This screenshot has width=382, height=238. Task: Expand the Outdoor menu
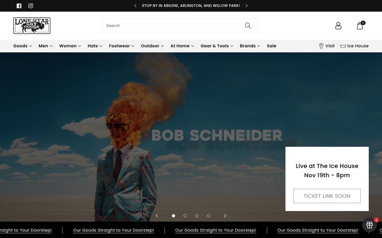click(x=152, y=46)
